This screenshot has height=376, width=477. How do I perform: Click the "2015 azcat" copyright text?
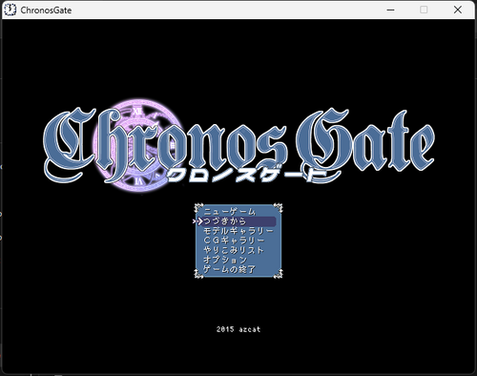tap(238, 329)
